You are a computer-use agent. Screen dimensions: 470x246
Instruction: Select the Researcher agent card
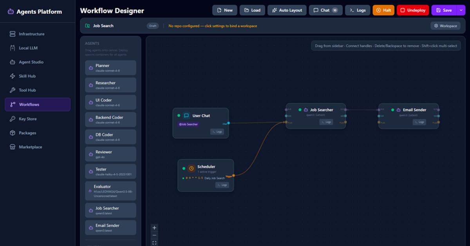pyautogui.click(x=110, y=85)
